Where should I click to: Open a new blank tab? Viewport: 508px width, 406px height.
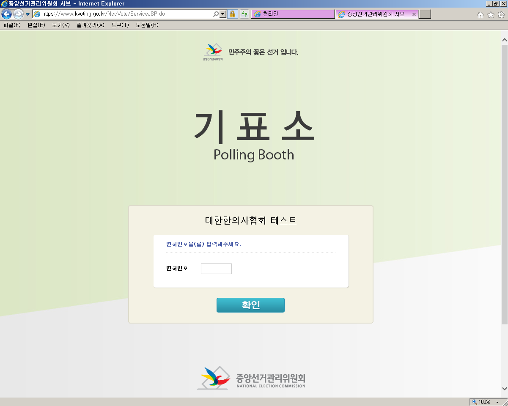(425, 14)
